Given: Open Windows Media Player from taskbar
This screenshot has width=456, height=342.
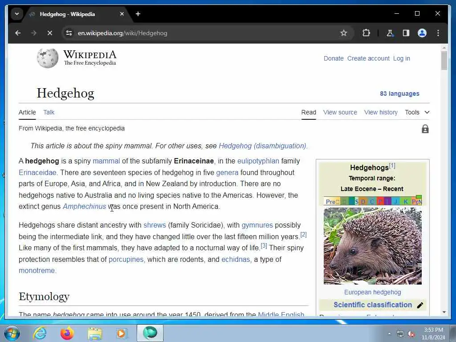Looking at the screenshot, I should (121, 333).
